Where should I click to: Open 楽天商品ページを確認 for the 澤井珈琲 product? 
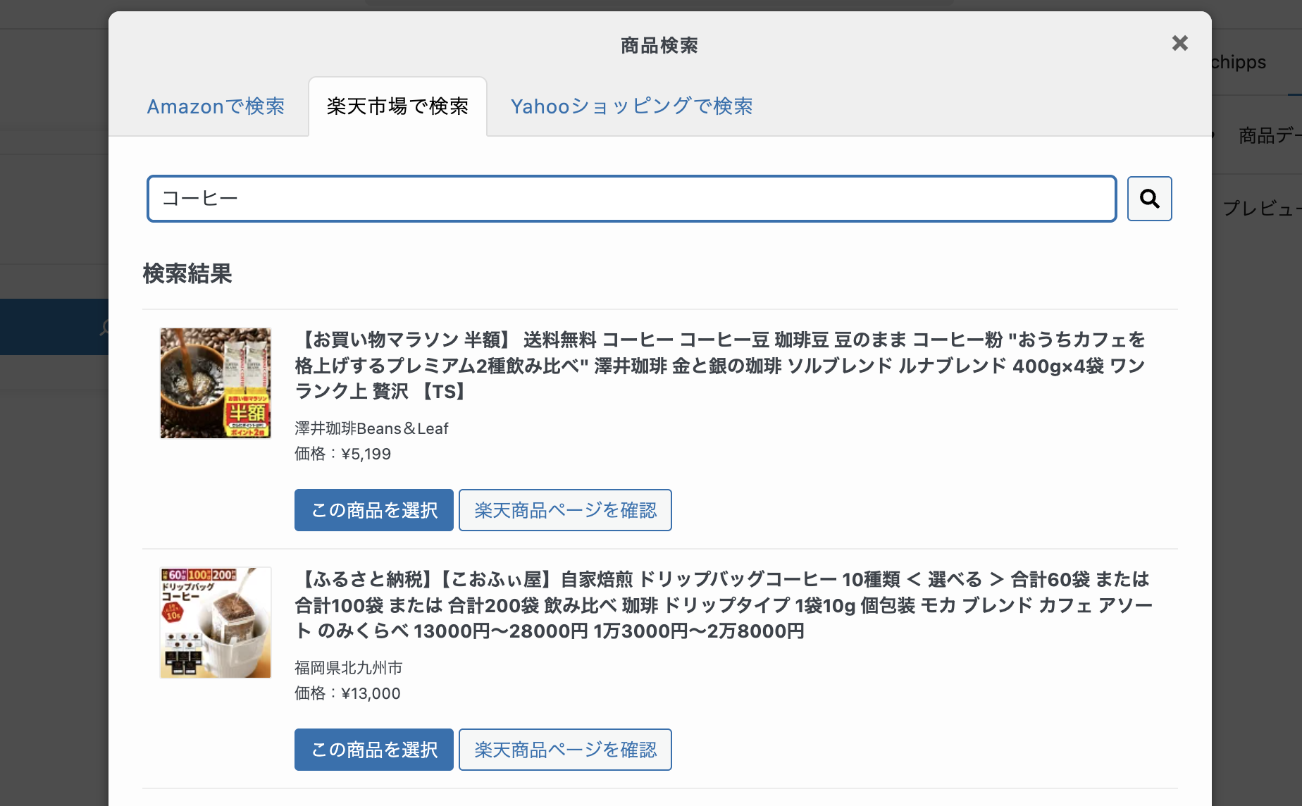pyautogui.click(x=565, y=510)
